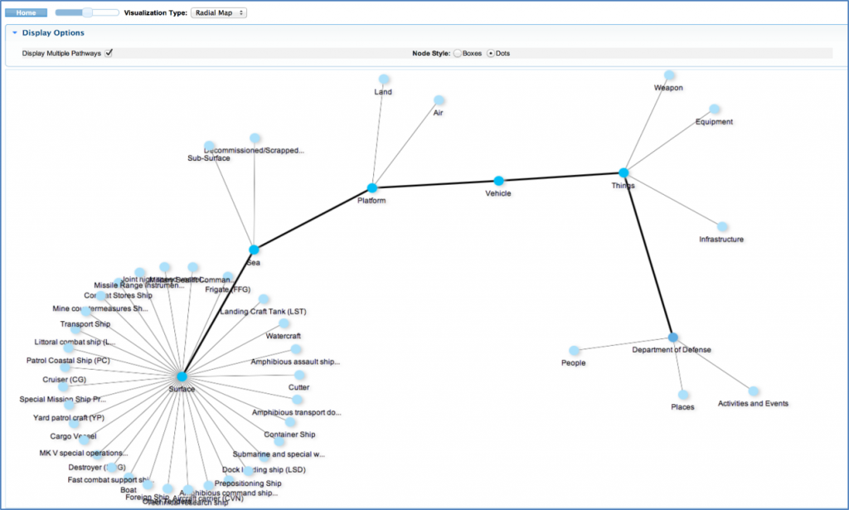Select the Infrastructure node dot
The width and height of the screenshot is (849, 510).
723,227
